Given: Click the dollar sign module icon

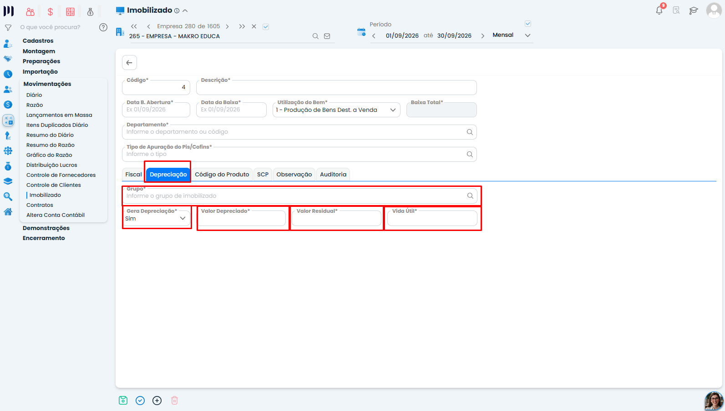Looking at the screenshot, I should pyautogui.click(x=50, y=12).
